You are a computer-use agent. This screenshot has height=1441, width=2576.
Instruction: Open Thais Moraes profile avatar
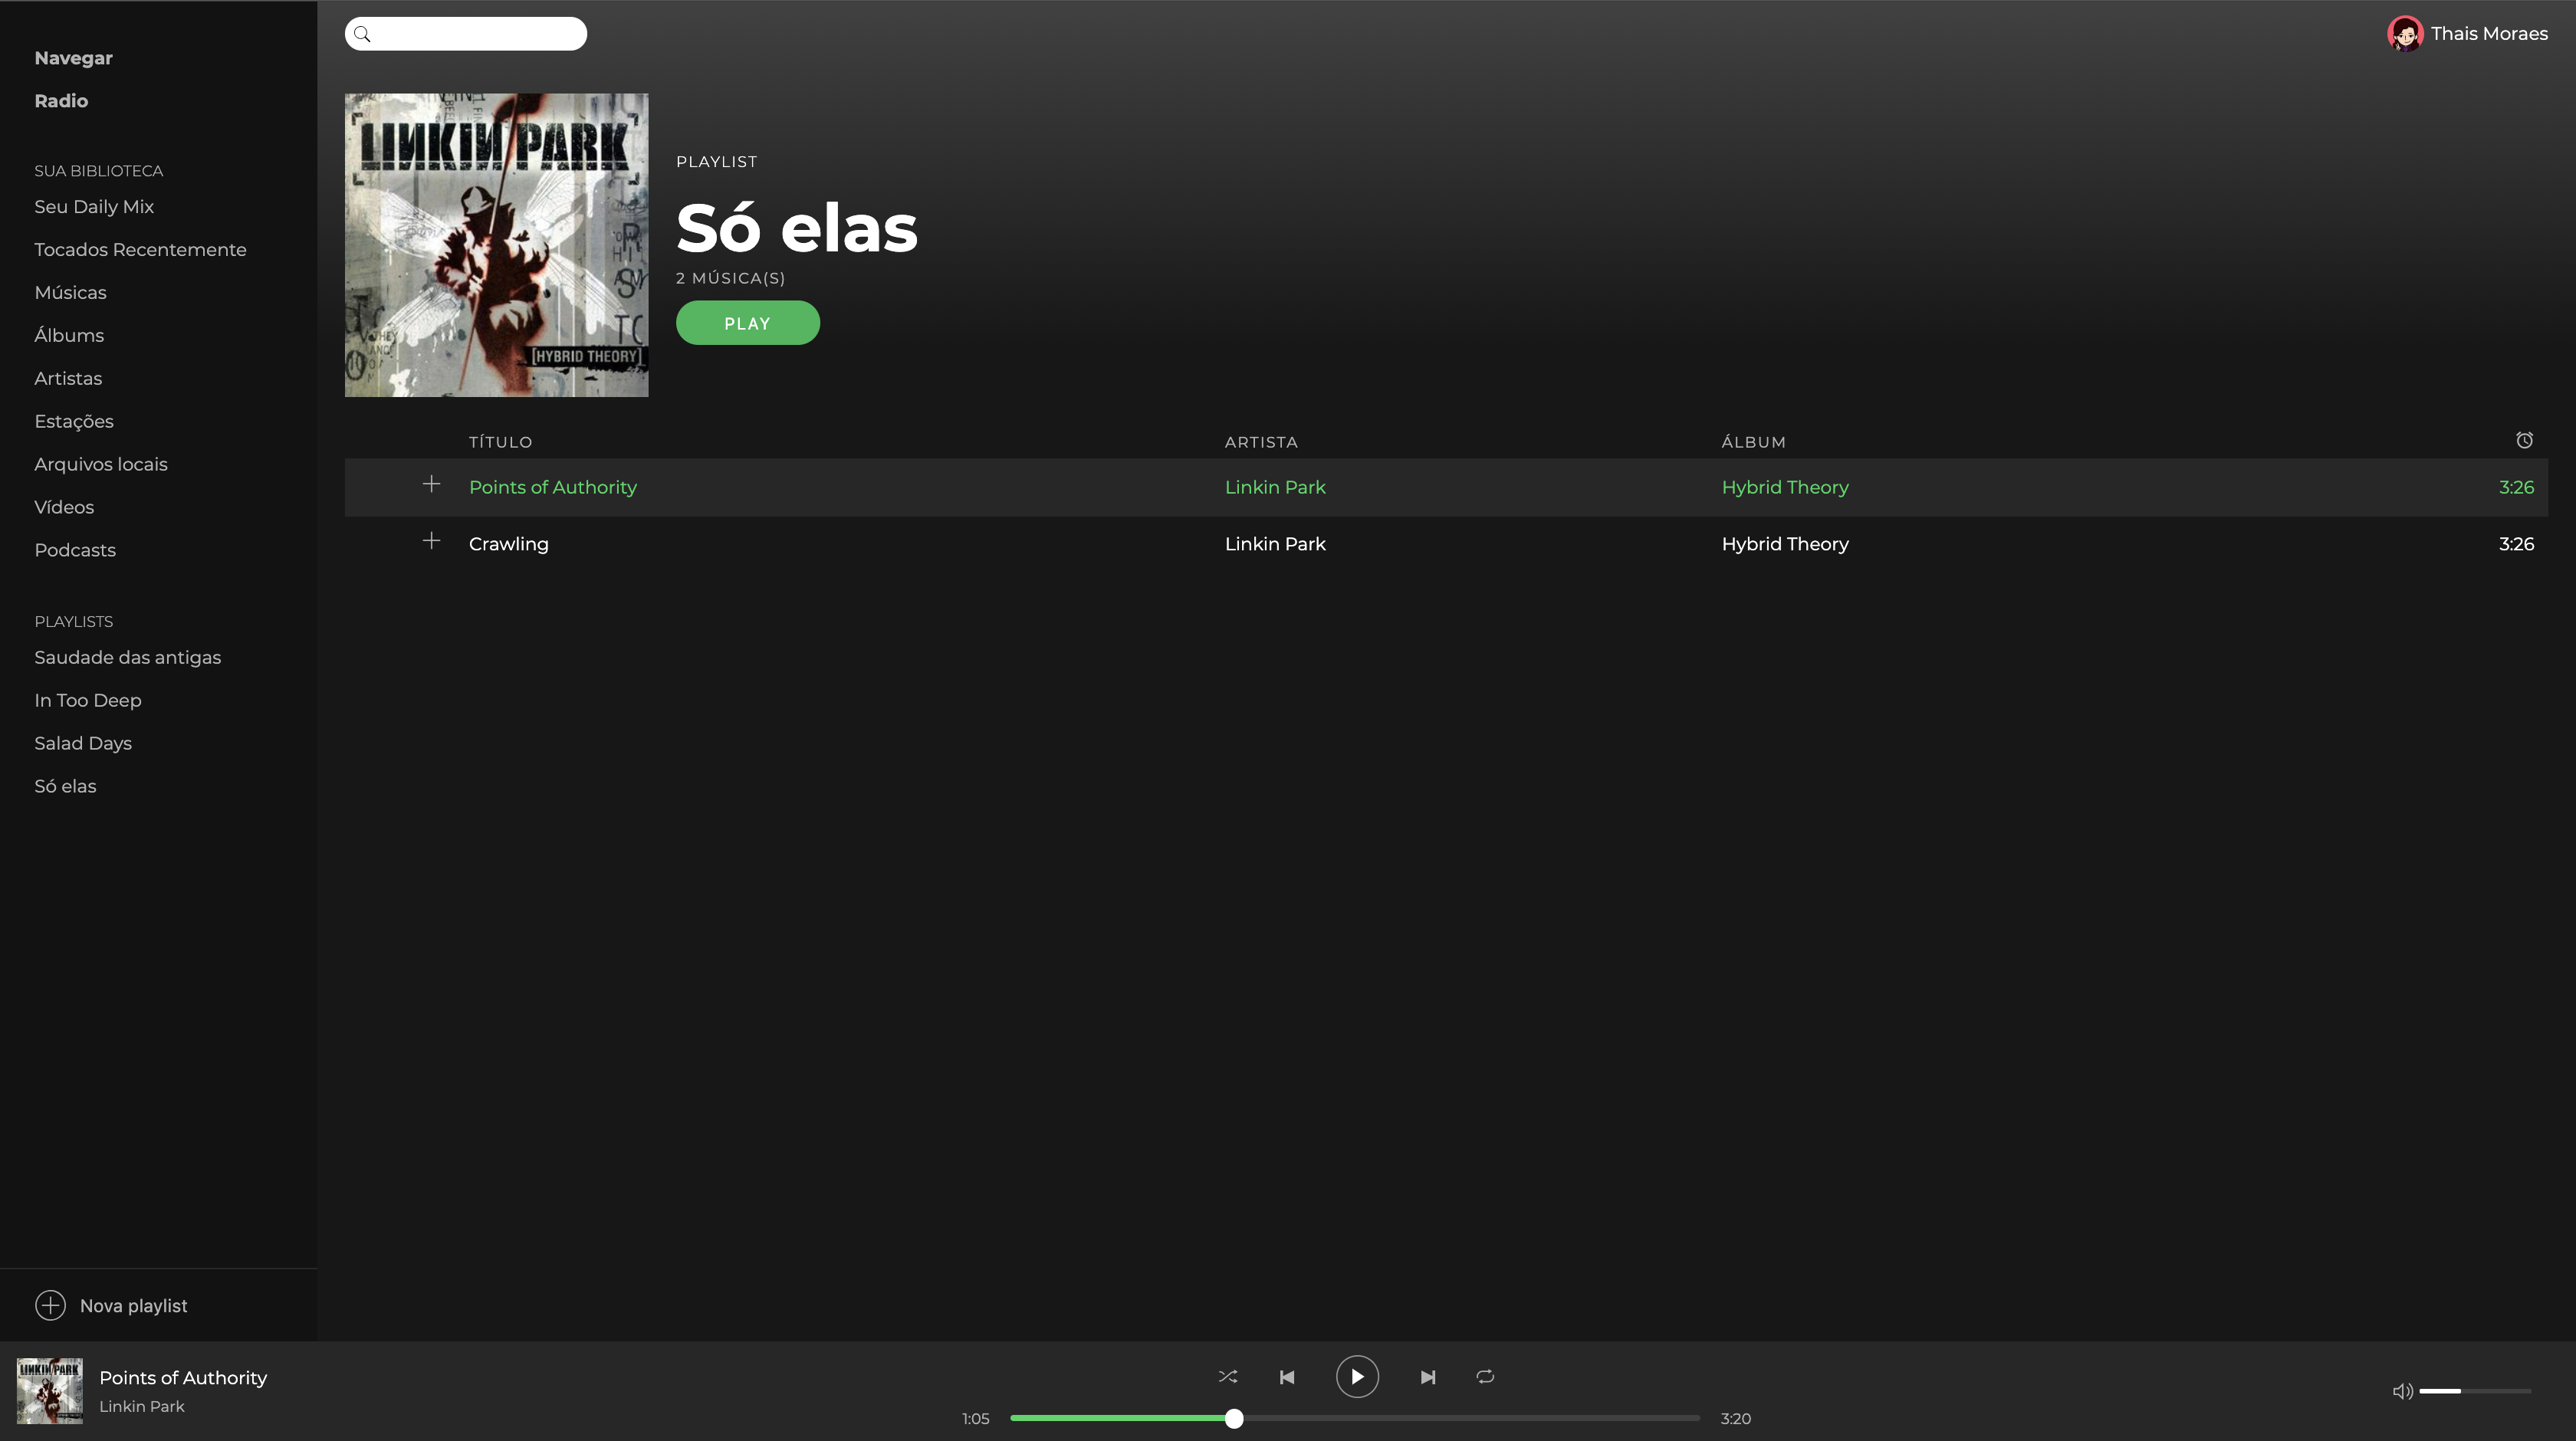click(x=2405, y=33)
